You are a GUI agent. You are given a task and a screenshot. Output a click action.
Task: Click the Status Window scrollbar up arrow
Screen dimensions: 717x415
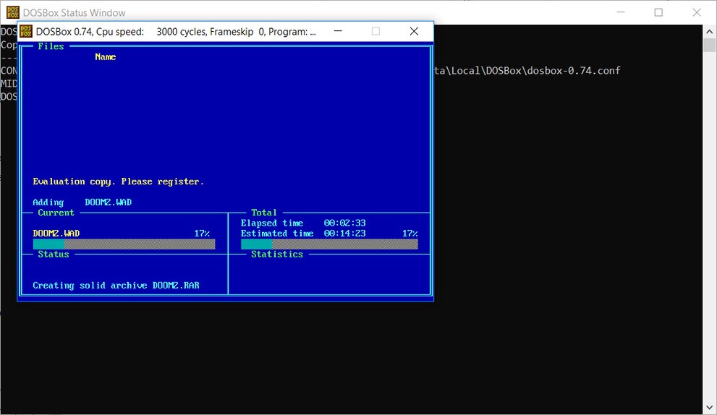click(x=709, y=32)
